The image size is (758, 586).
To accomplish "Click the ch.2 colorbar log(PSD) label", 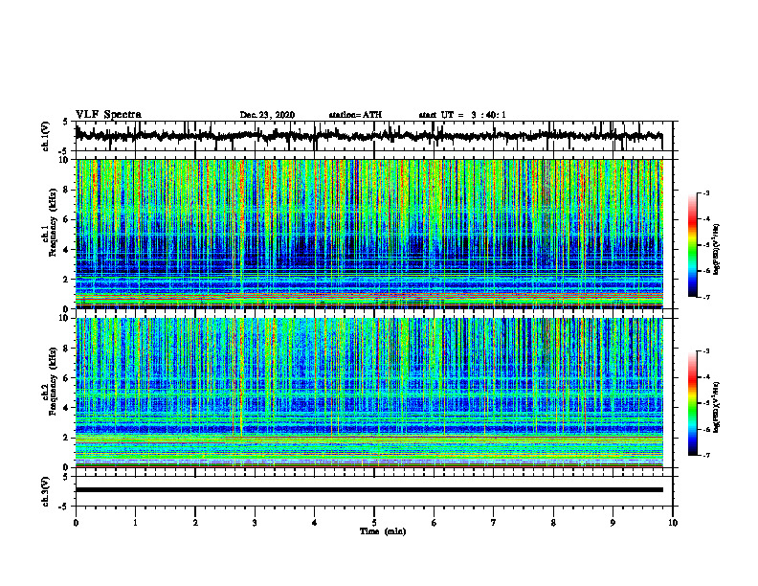I will pyautogui.click(x=717, y=407).
